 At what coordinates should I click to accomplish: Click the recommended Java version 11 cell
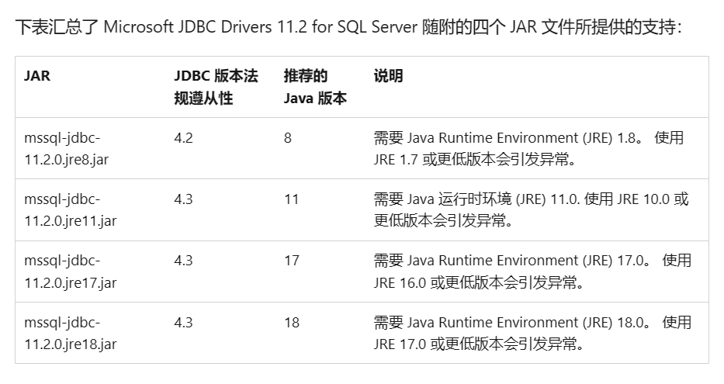pos(291,199)
